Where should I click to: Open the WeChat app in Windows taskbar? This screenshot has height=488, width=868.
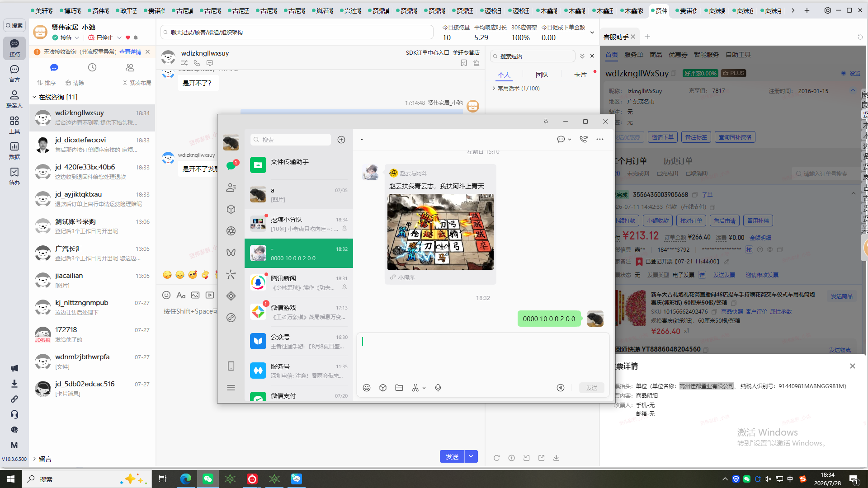208,479
